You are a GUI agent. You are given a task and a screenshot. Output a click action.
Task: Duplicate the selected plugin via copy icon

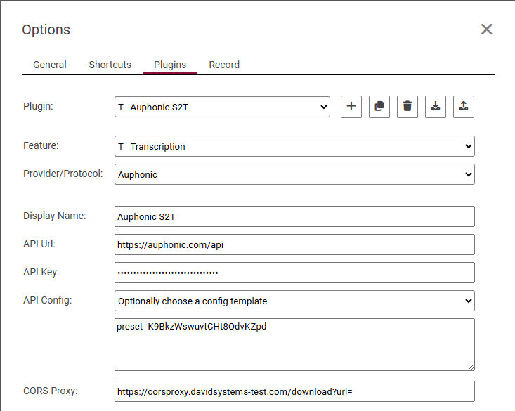[379, 107]
